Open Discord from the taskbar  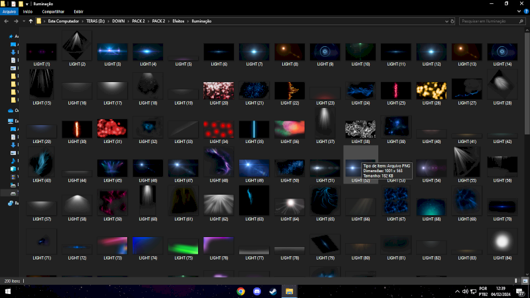click(257, 291)
